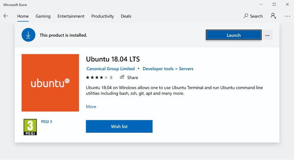Select the Productivity tab
The image size is (294, 160).
[103, 16]
